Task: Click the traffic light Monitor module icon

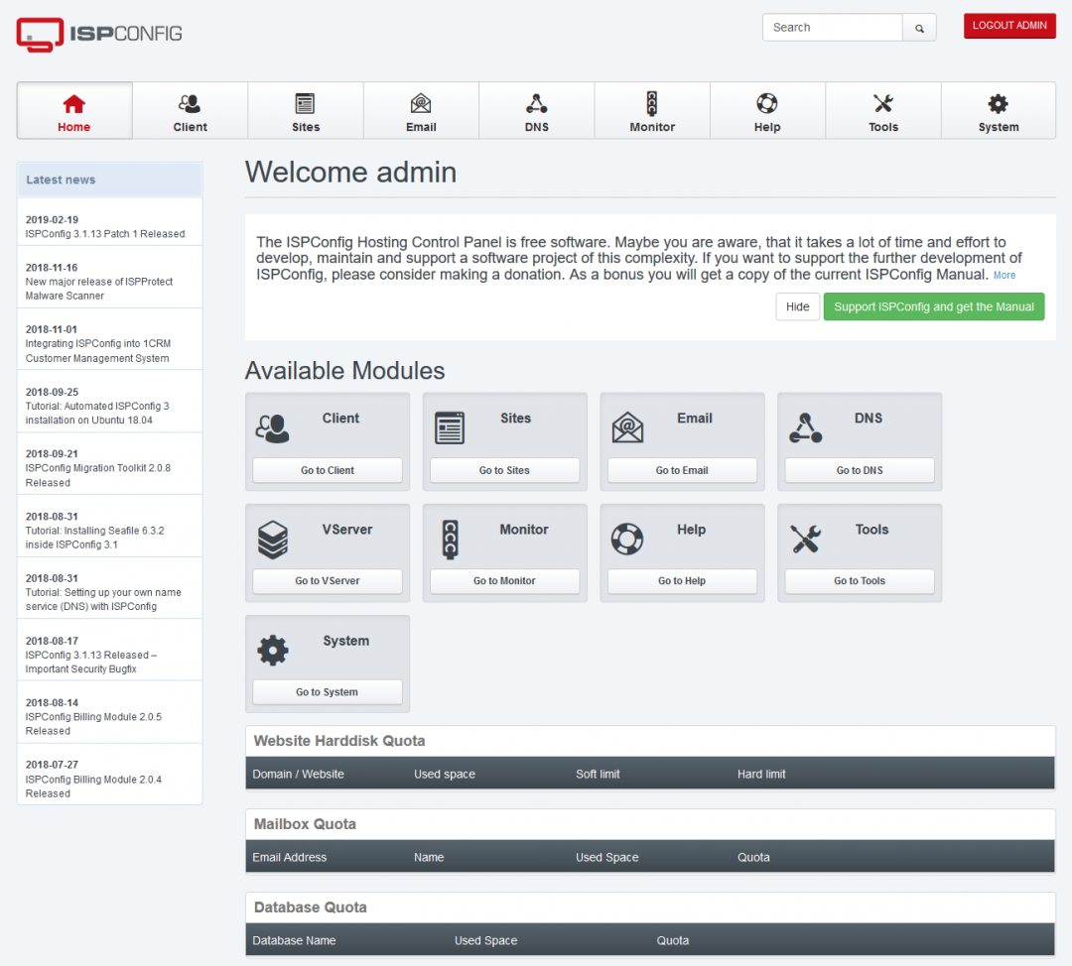Action: coord(450,539)
